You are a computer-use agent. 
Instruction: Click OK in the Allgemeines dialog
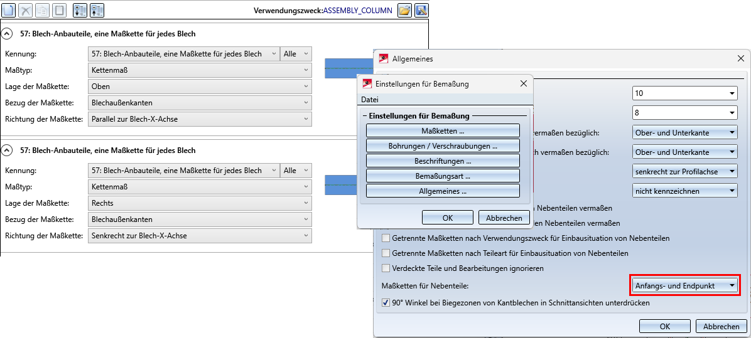coord(665,327)
